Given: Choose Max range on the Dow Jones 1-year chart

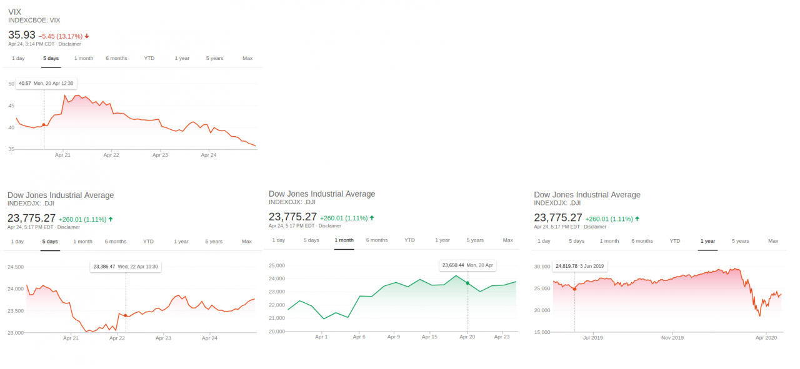Looking at the screenshot, I should pos(773,240).
